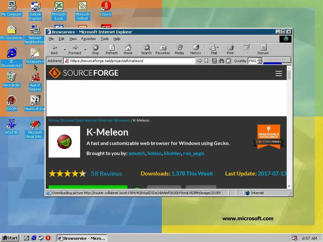Screen dimensions: 323x242
Task: Click the bookmark icon next to Go arrow
Action: tap(206, 61)
